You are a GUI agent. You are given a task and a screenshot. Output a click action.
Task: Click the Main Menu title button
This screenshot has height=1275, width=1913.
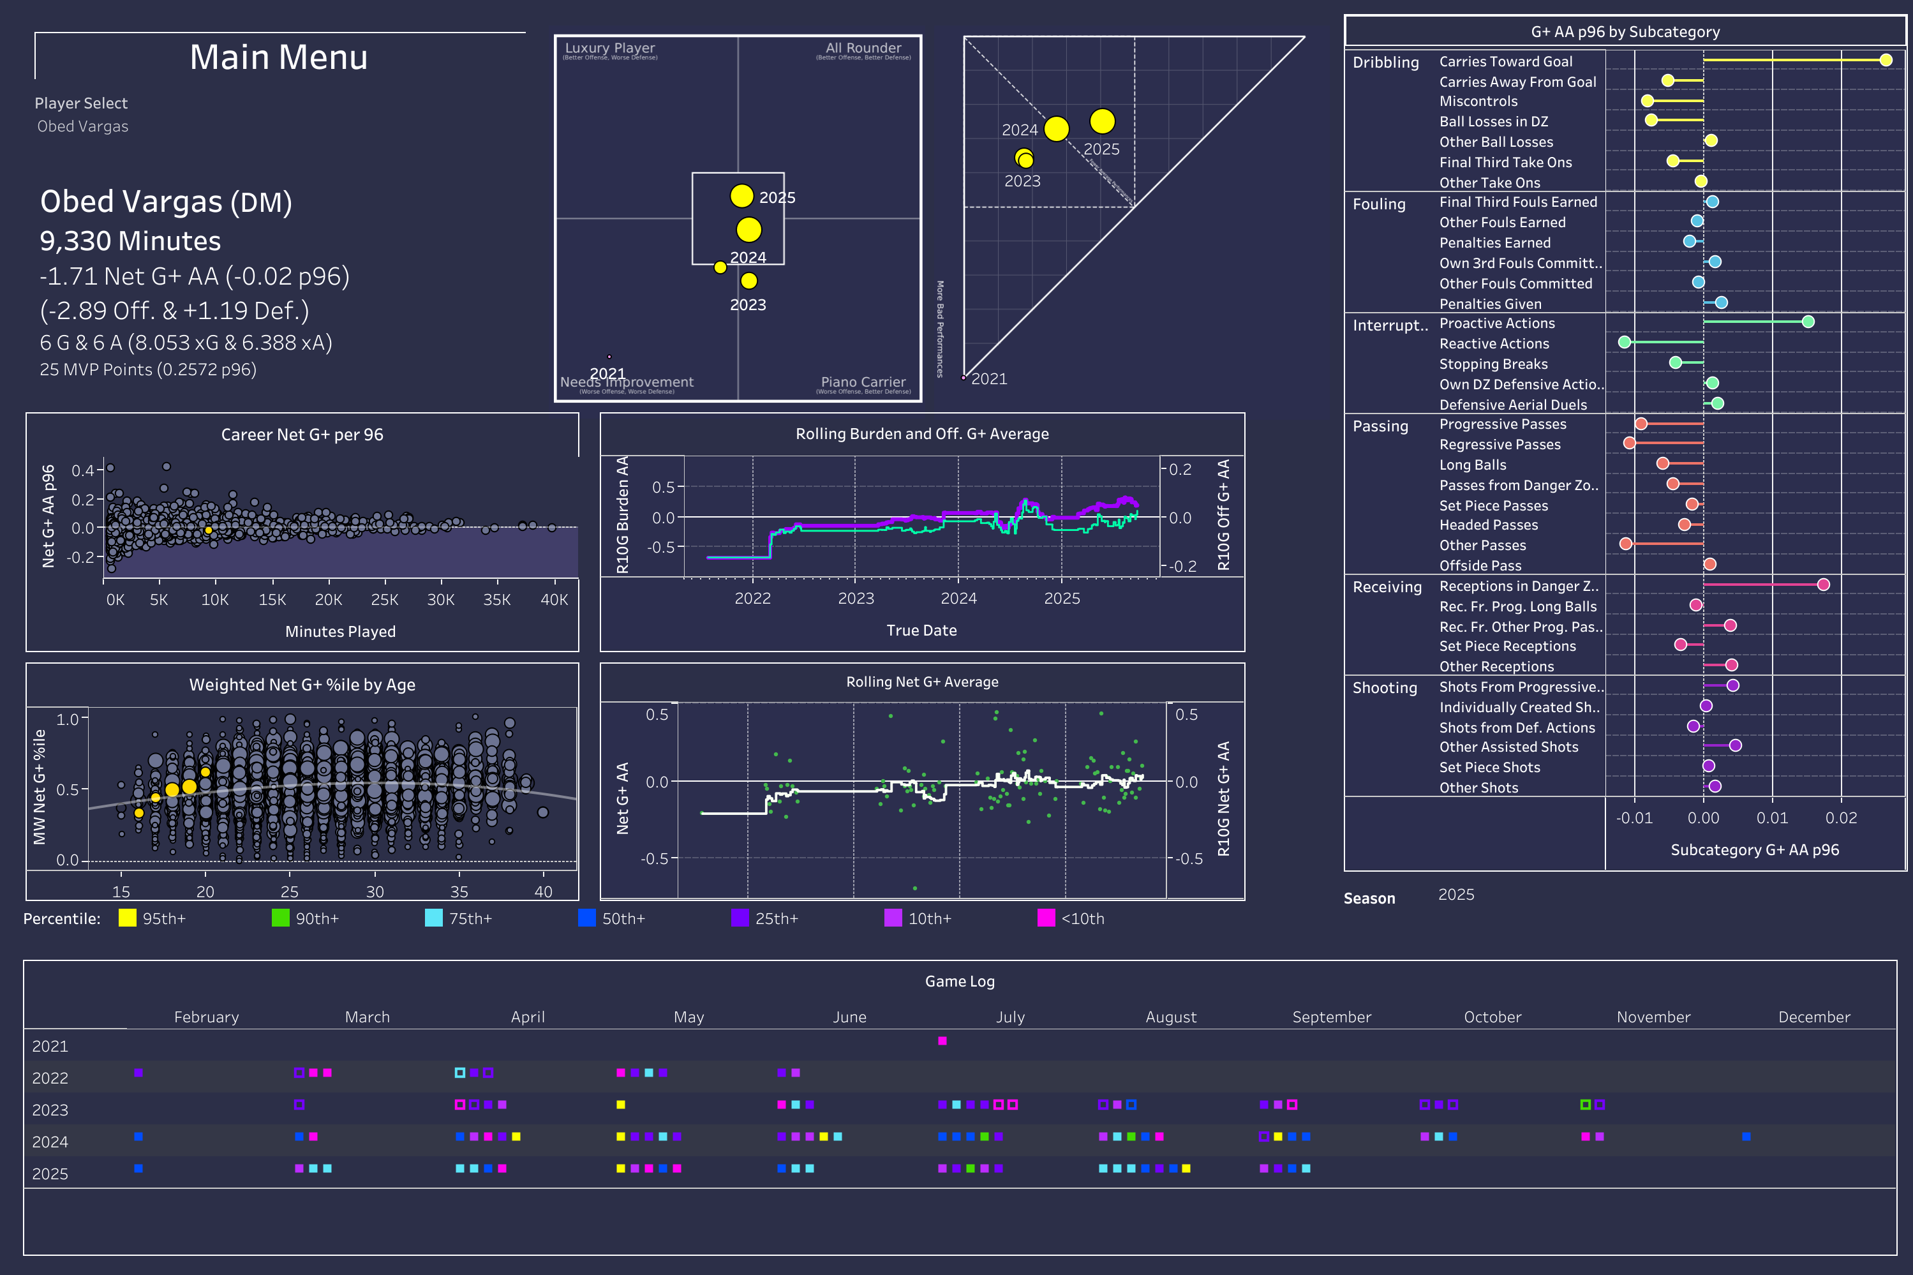279,57
